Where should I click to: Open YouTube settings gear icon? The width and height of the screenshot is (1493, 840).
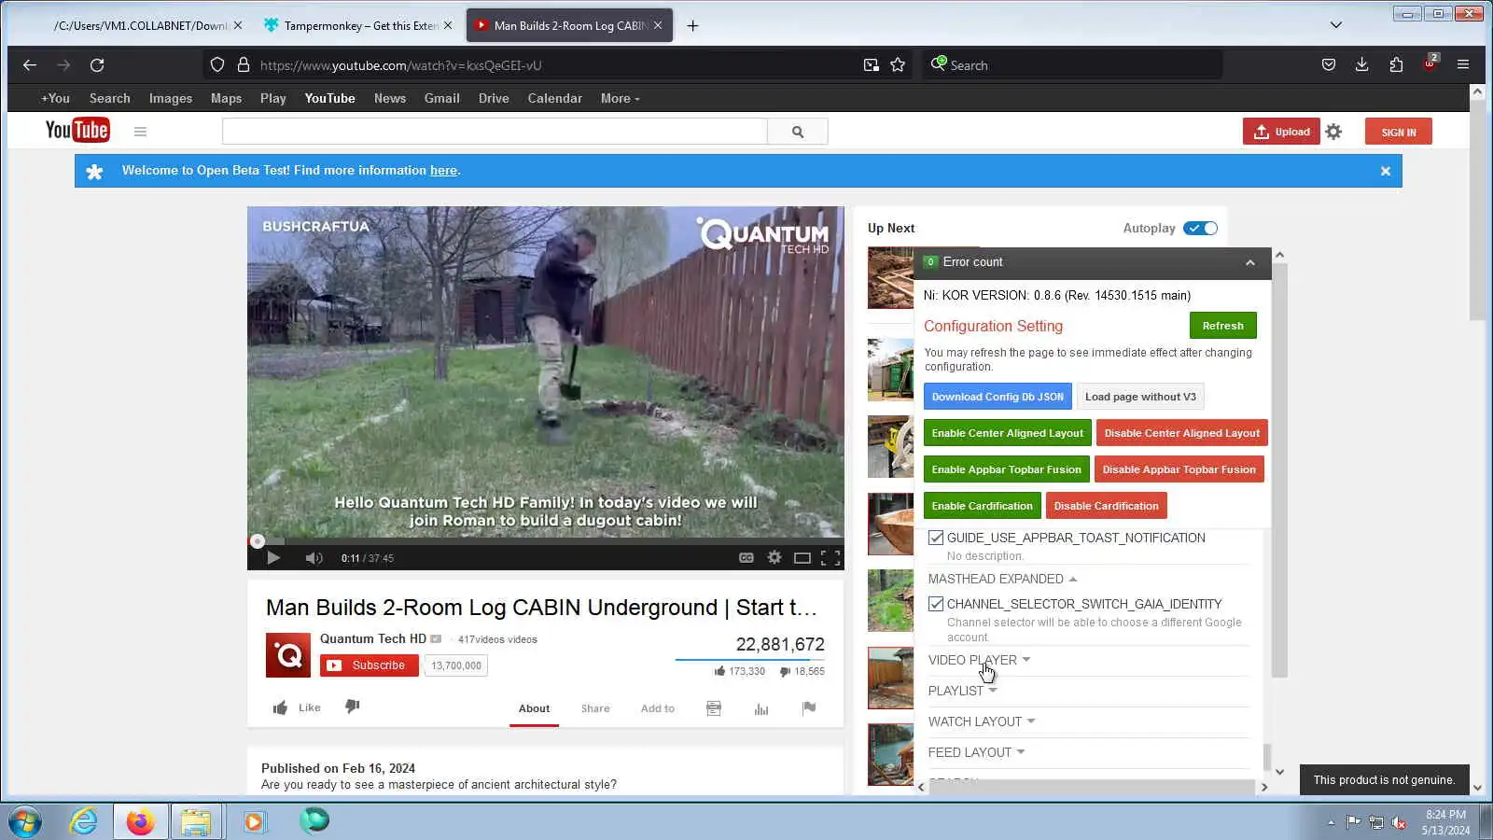pyautogui.click(x=1333, y=132)
